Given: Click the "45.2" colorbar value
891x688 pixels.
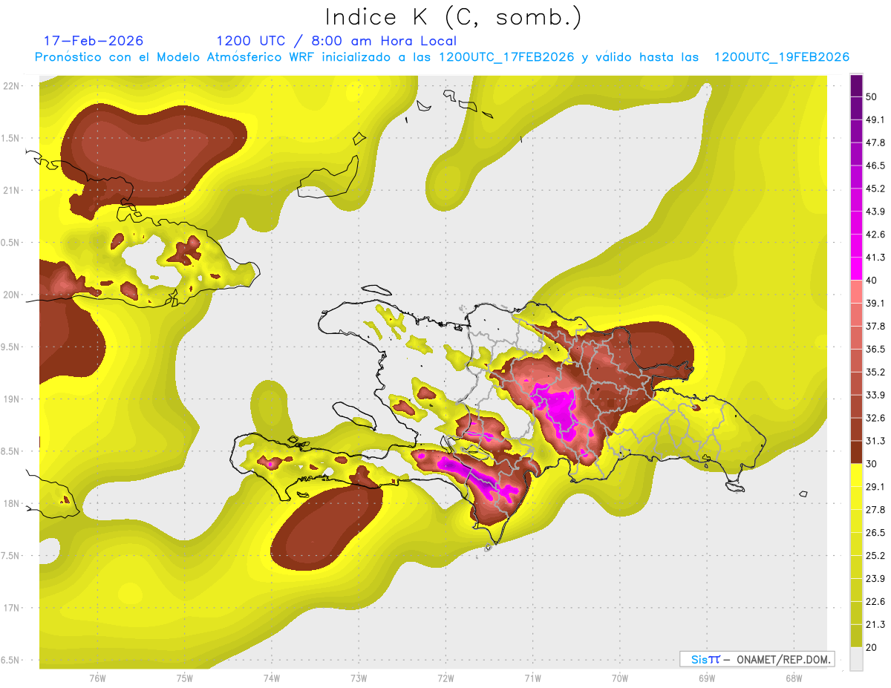Looking at the screenshot, I should (x=875, y=189).
